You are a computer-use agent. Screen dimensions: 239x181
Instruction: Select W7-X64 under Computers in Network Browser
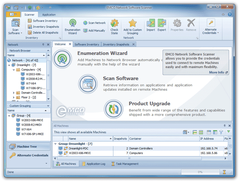pos(29,83)
